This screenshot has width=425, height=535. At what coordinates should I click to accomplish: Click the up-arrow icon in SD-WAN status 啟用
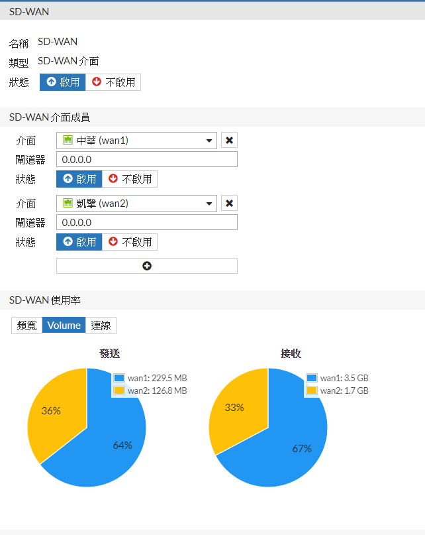click(51, 82)
